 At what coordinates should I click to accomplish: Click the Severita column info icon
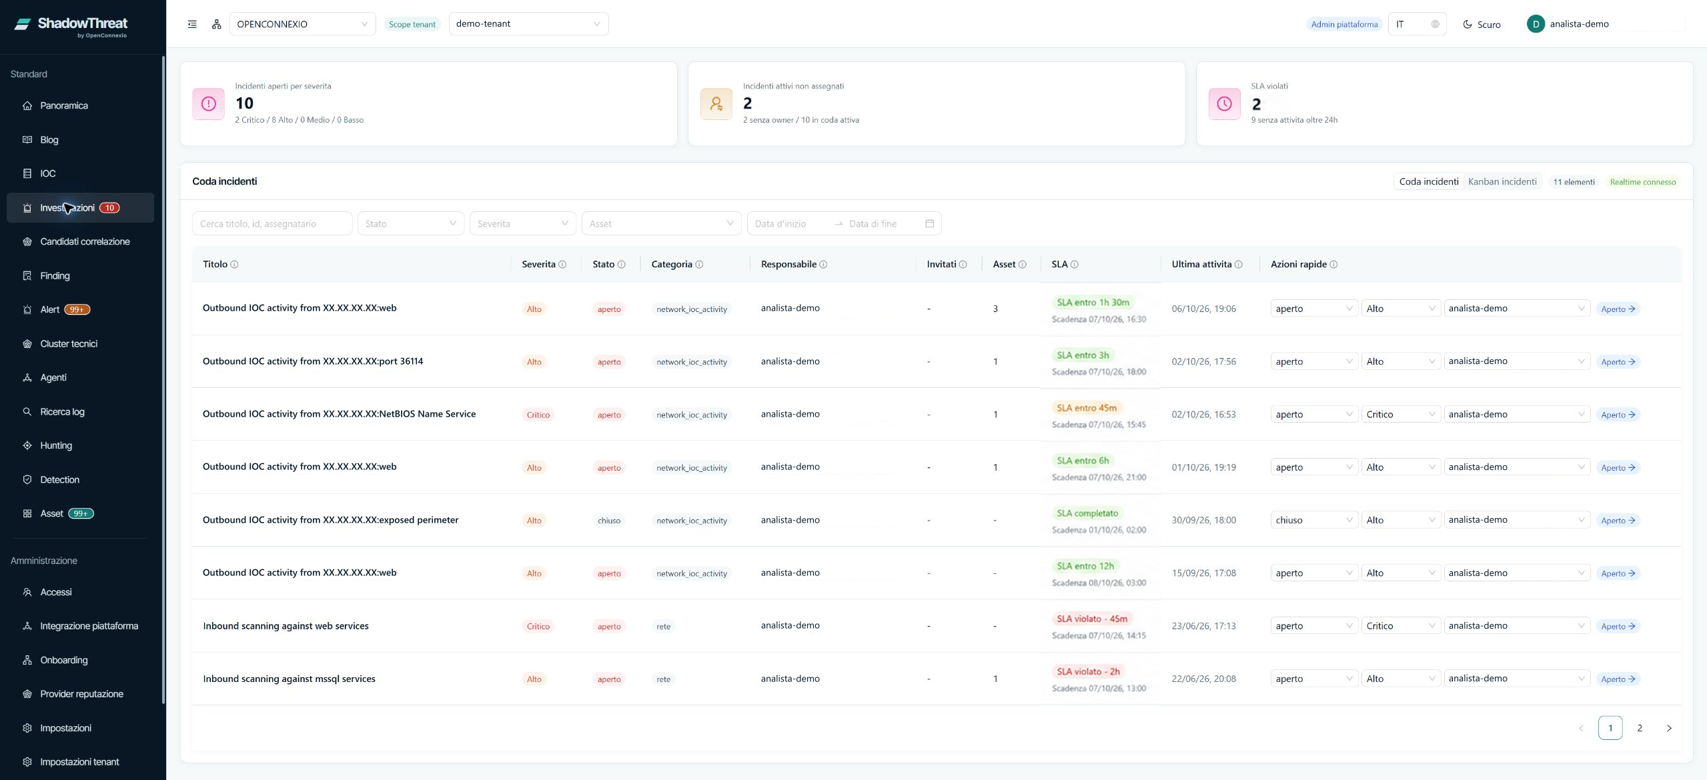[x=562, y=265]
